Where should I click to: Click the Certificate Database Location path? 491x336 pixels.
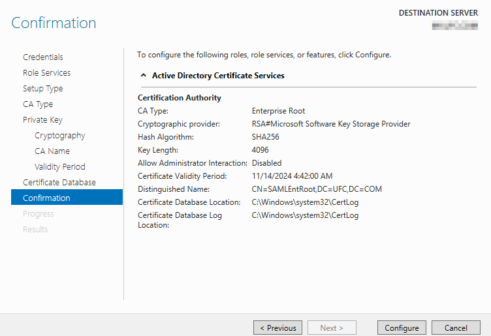coord(305,202)
